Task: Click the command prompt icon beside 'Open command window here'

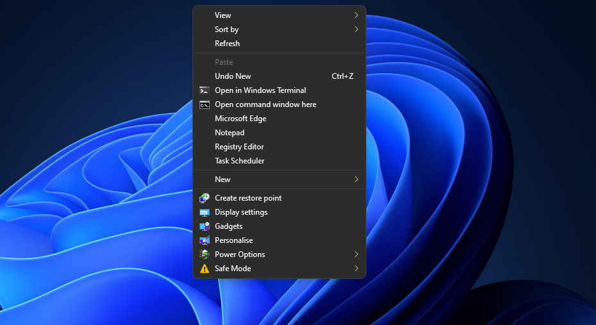Action: point(205,104)
